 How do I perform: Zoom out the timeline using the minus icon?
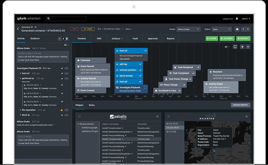click(248, 47)
